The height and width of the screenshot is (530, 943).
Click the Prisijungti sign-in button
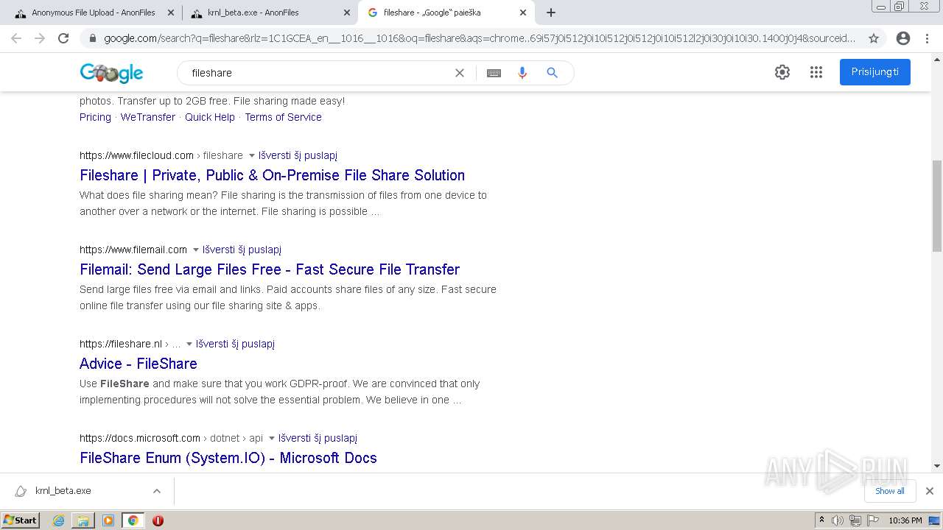(x=875, y=72)
